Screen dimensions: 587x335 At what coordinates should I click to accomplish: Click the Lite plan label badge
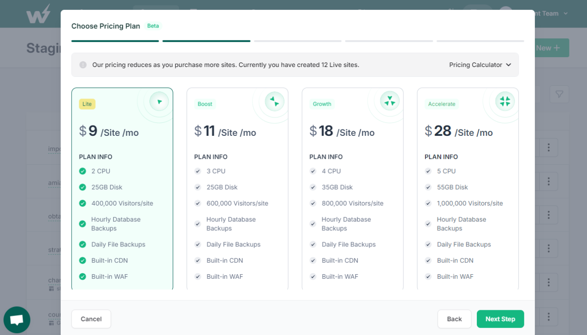[x=87, y=104]
